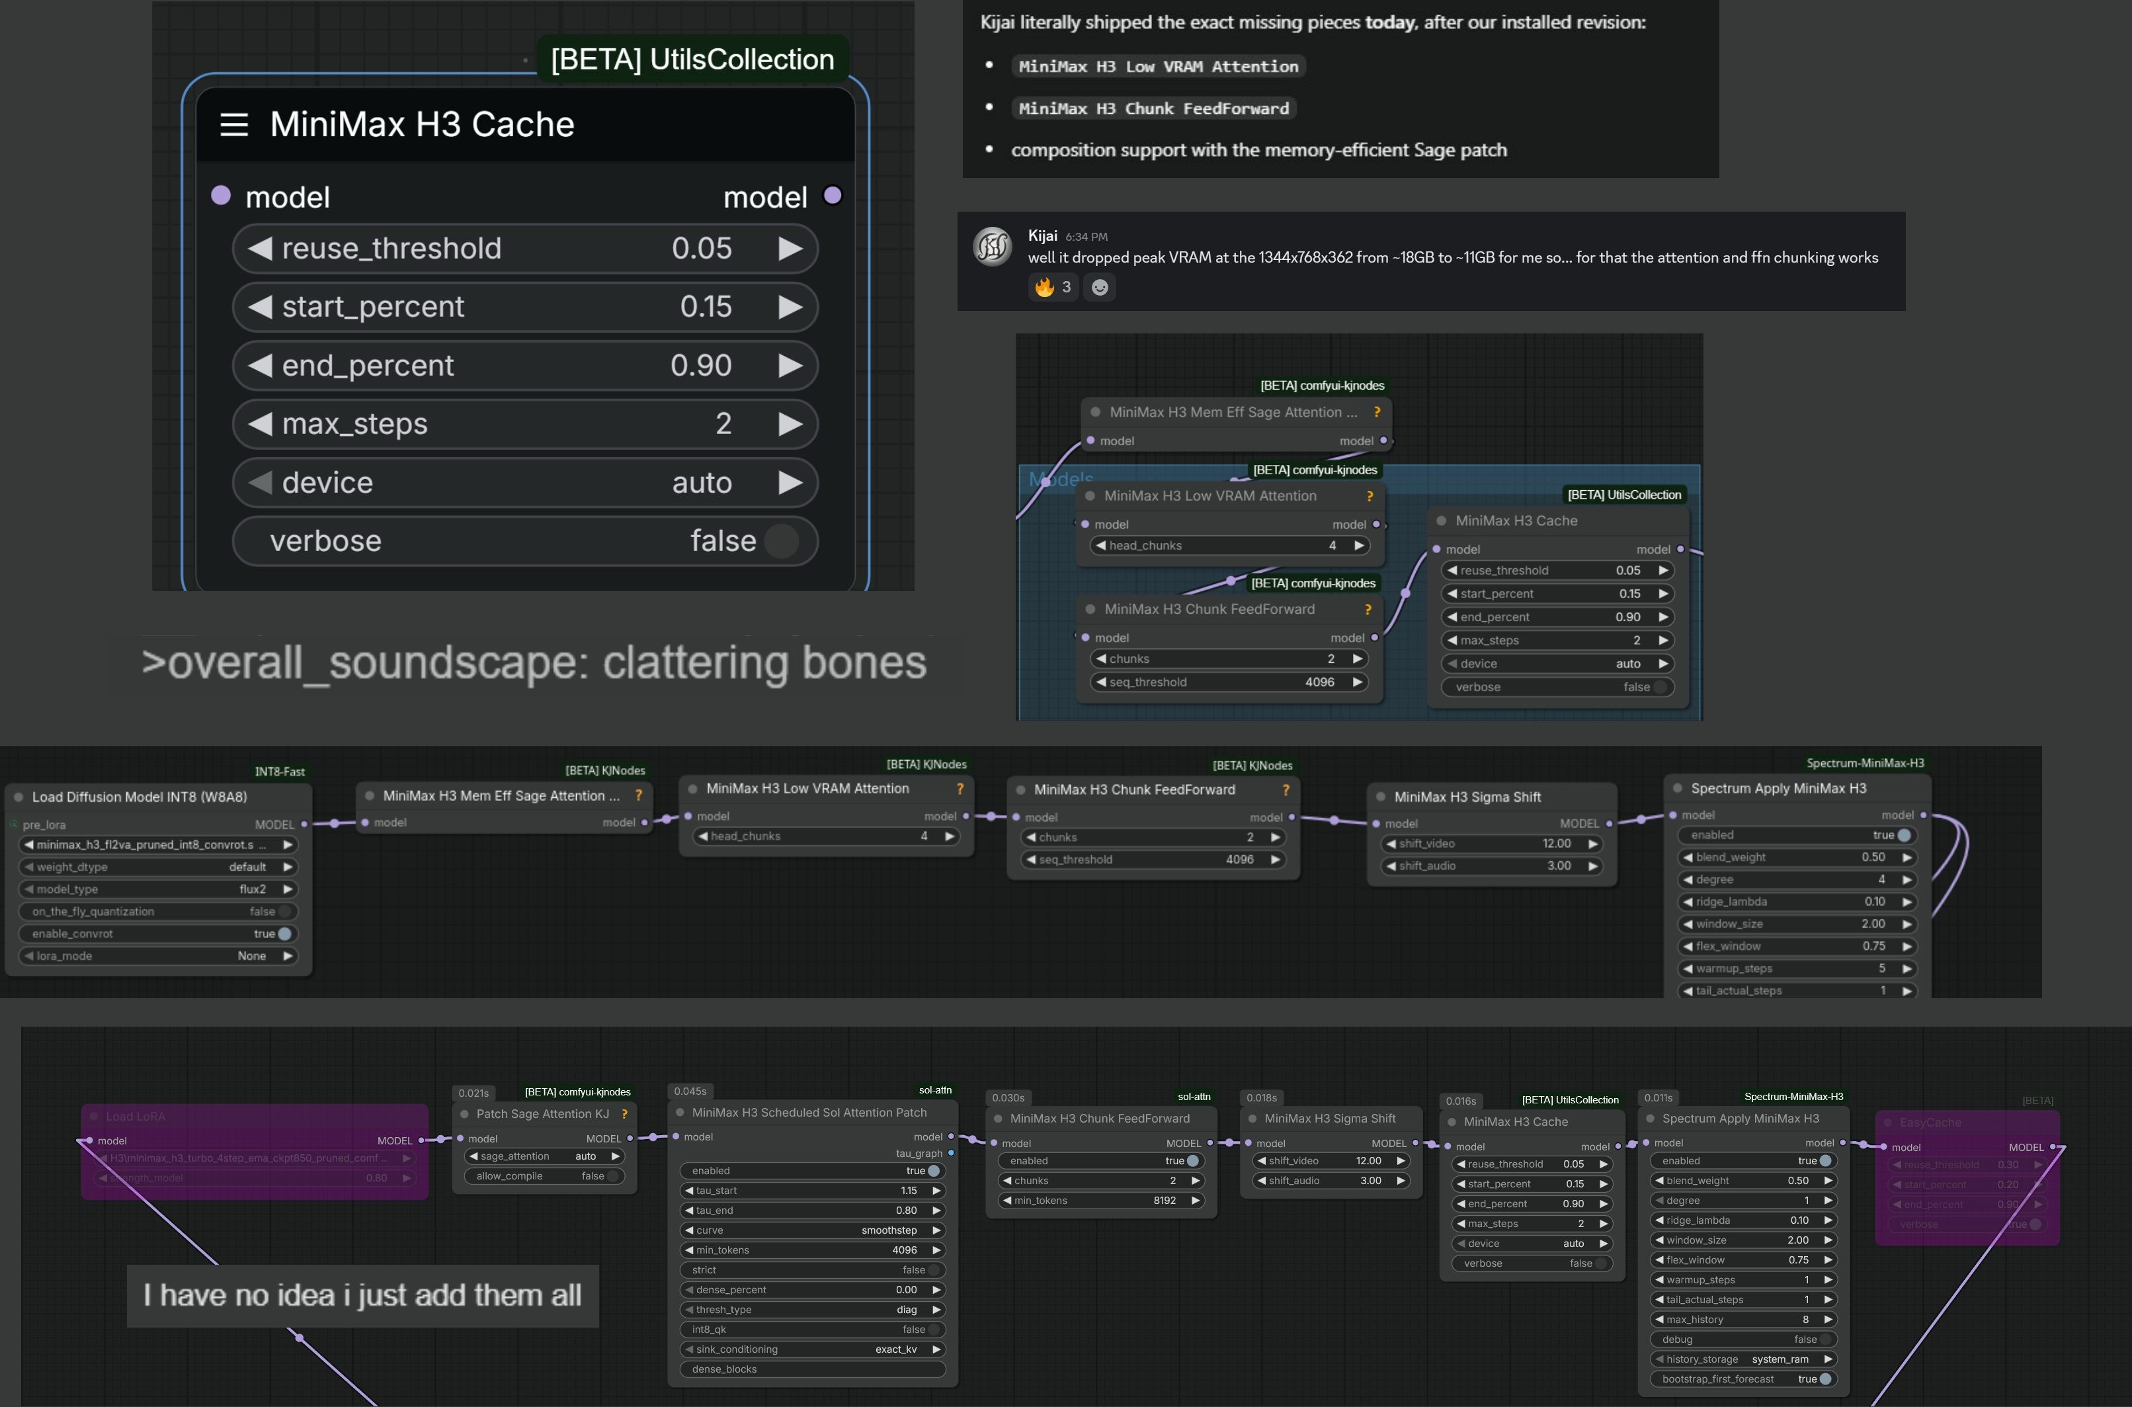This screenshot has height=1407, width=2132.
Task: Click the warmup_steps field showing 5
Action: [1797, 969]
